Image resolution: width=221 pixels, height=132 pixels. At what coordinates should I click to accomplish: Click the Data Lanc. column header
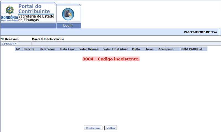[x=68, y=49]
